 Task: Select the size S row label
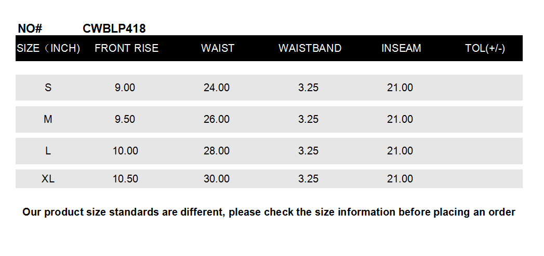[x=48, y=88]
